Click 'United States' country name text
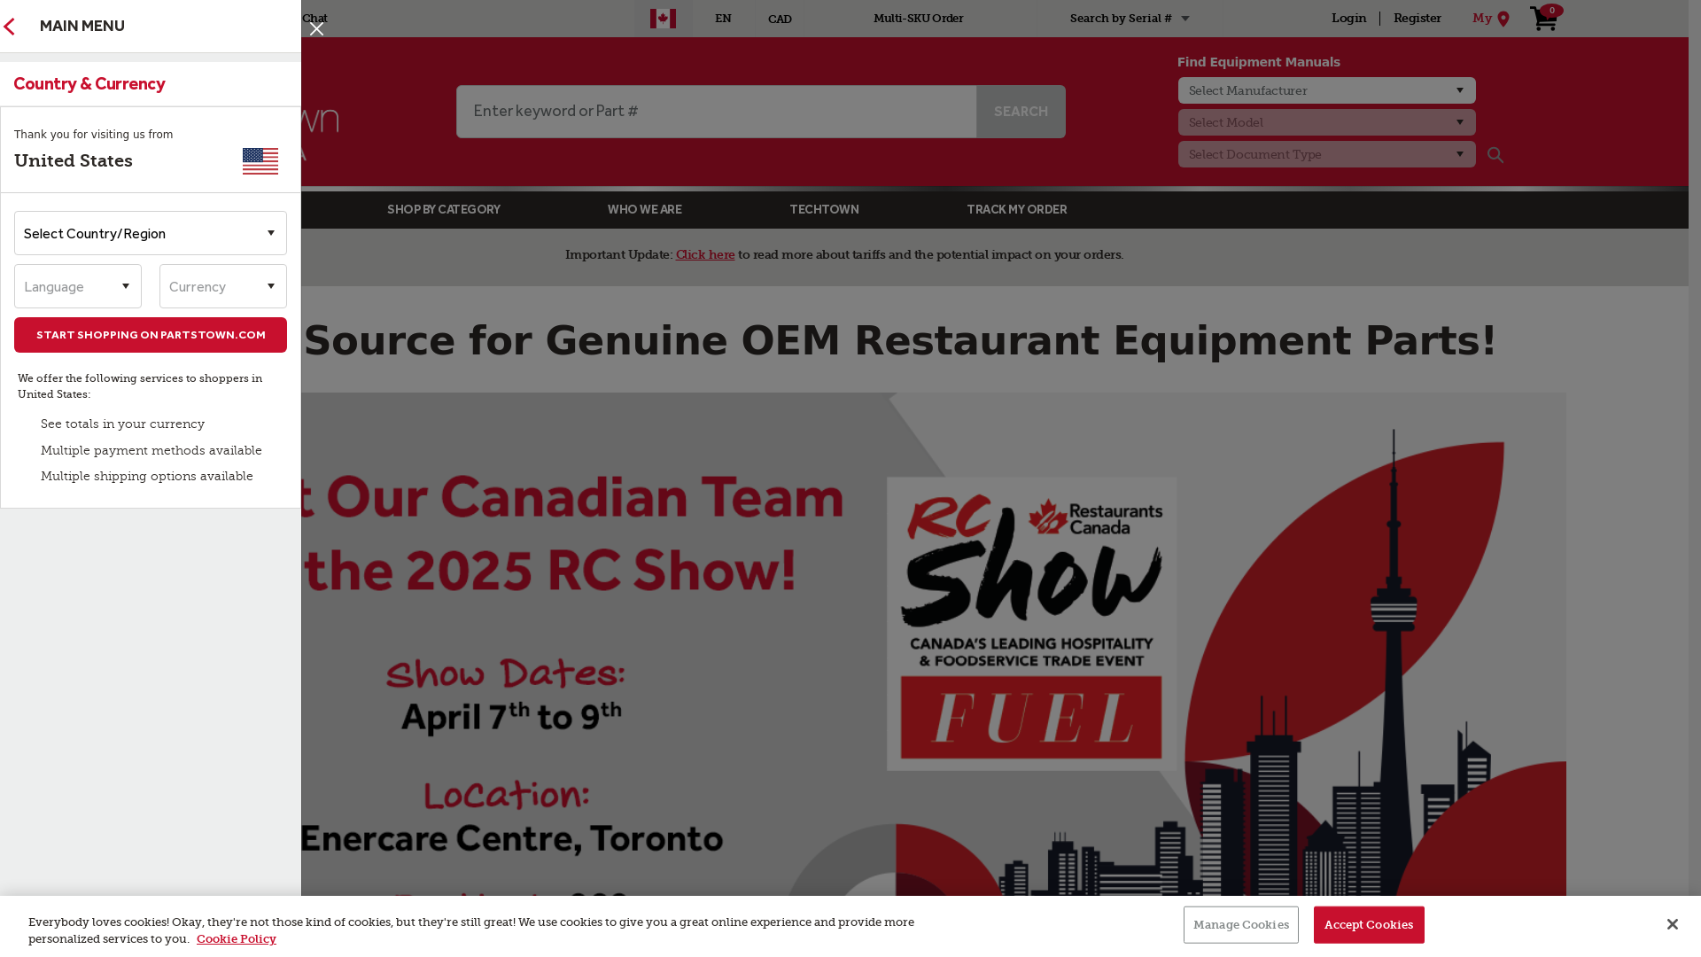Screen dimensions: 1701x957 [x=74, y=161]
